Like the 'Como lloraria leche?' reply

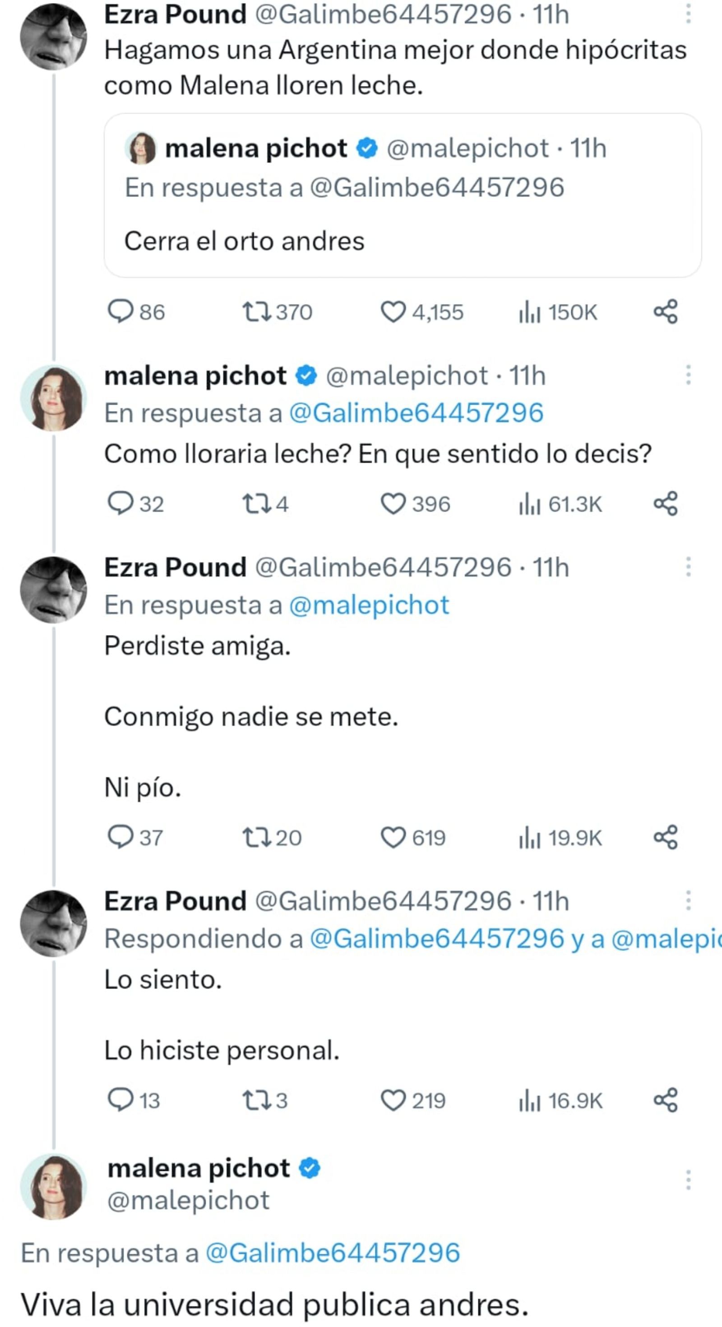[x=393, y=504]
